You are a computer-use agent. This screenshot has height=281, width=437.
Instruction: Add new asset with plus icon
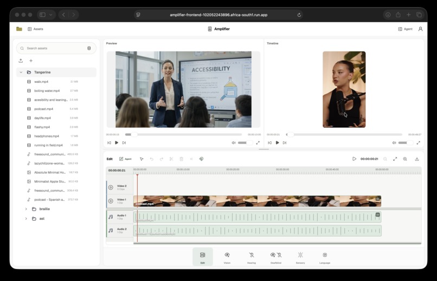tap(31, 61)
